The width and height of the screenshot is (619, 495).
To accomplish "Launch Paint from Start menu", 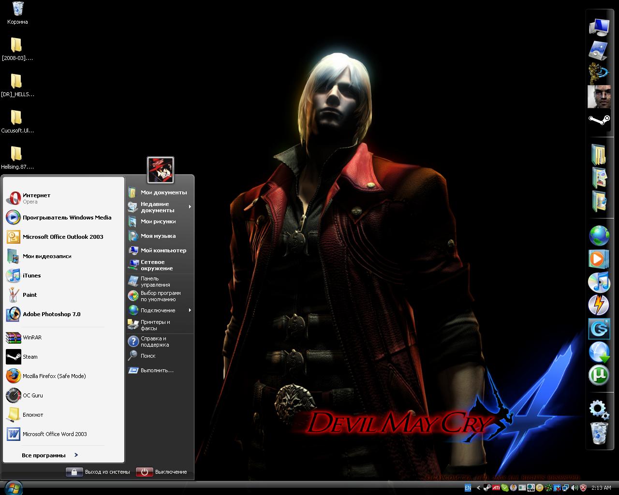I will 64,295.
